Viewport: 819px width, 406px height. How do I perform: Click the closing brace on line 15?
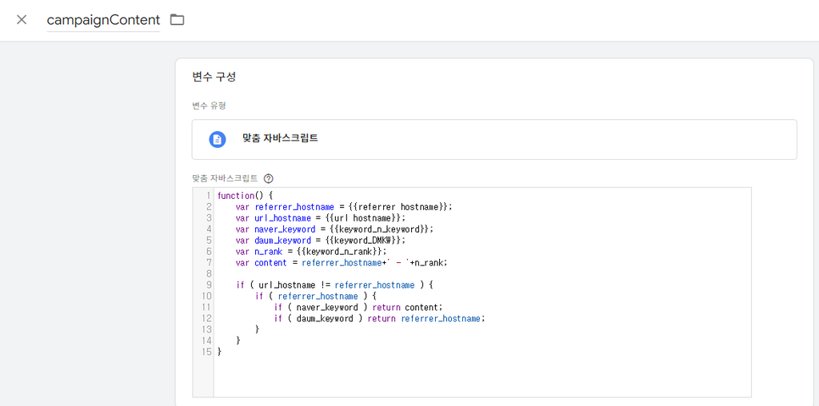(x=219, y=352)
